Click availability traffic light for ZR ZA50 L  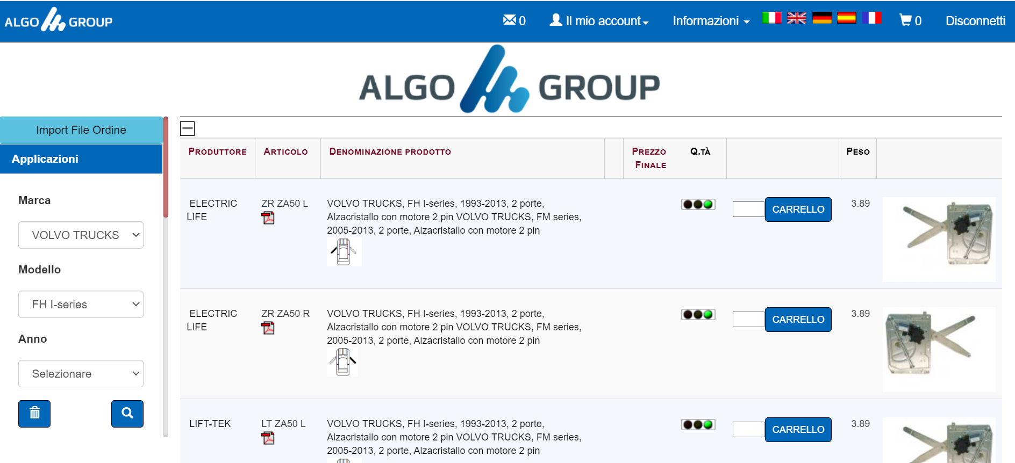(x=698, y=204)
